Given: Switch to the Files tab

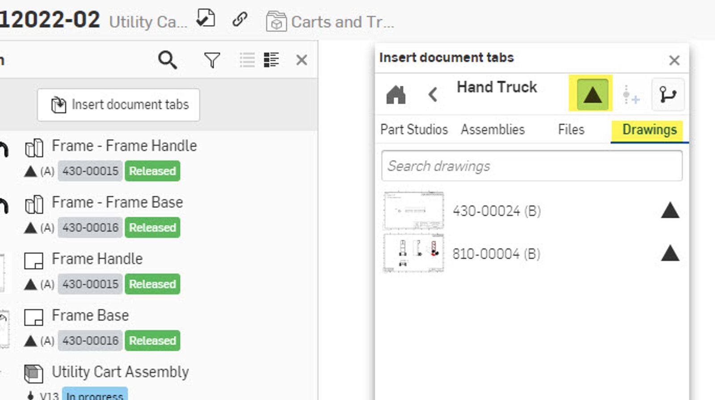Looking at the screenshot, I should pos(571,130).
